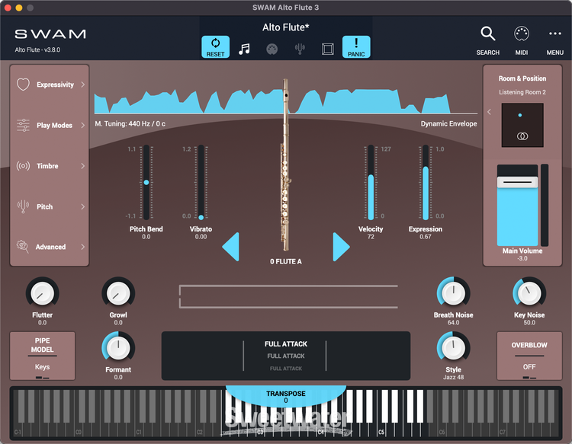Click the Pitch tuning fork sidebar icon
572x444 pixels.
point(23,206)
